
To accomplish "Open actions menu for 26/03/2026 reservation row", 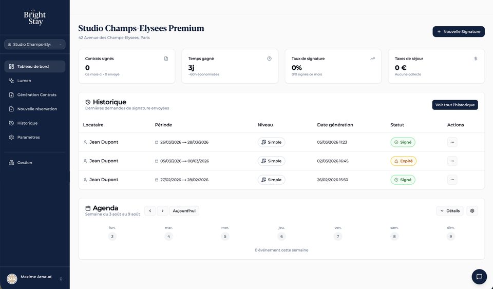I will (452, 142).
